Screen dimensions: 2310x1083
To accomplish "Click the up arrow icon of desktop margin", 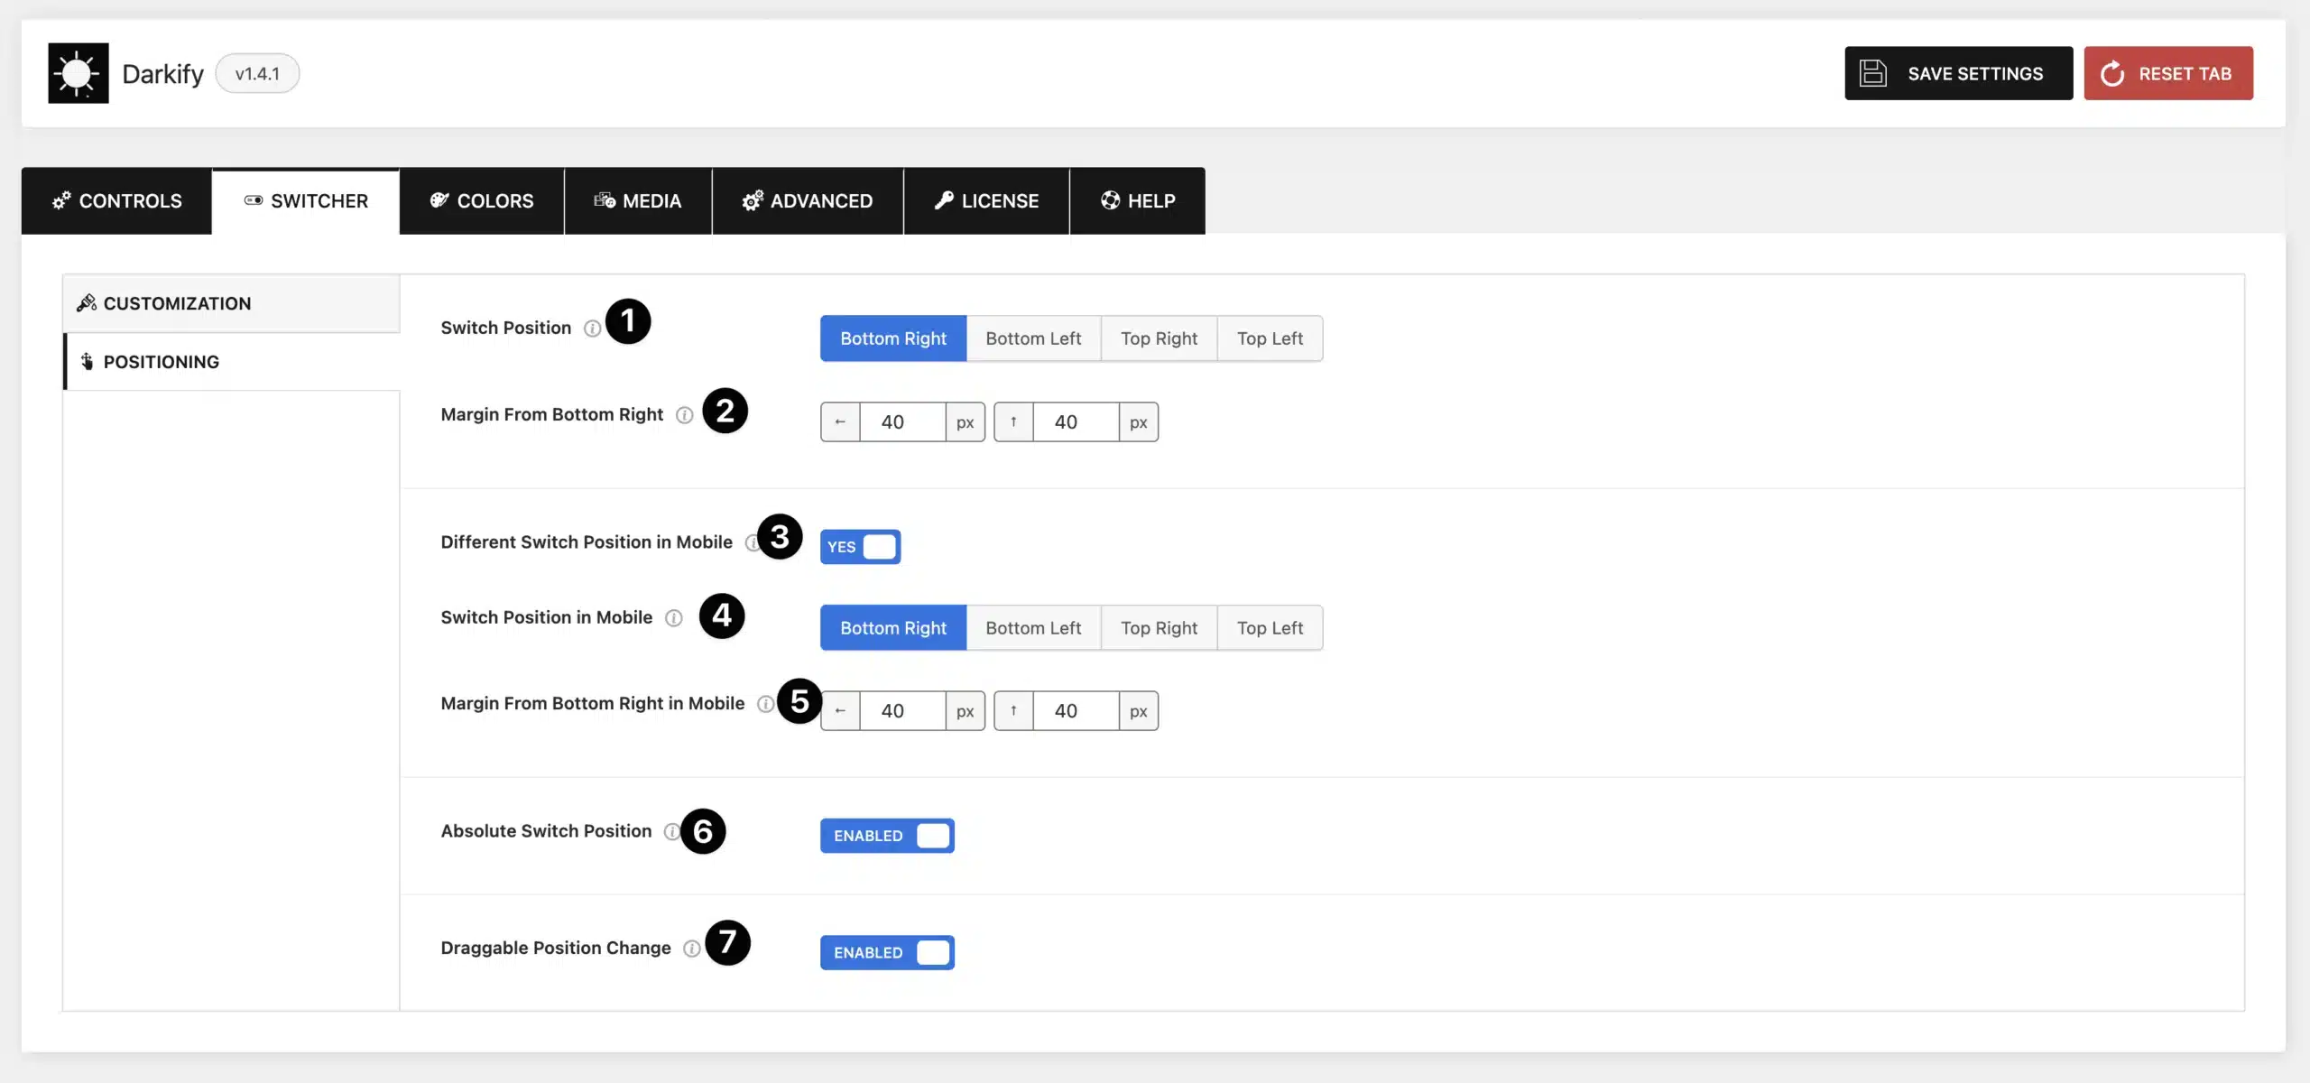I will coord(1013,422).
